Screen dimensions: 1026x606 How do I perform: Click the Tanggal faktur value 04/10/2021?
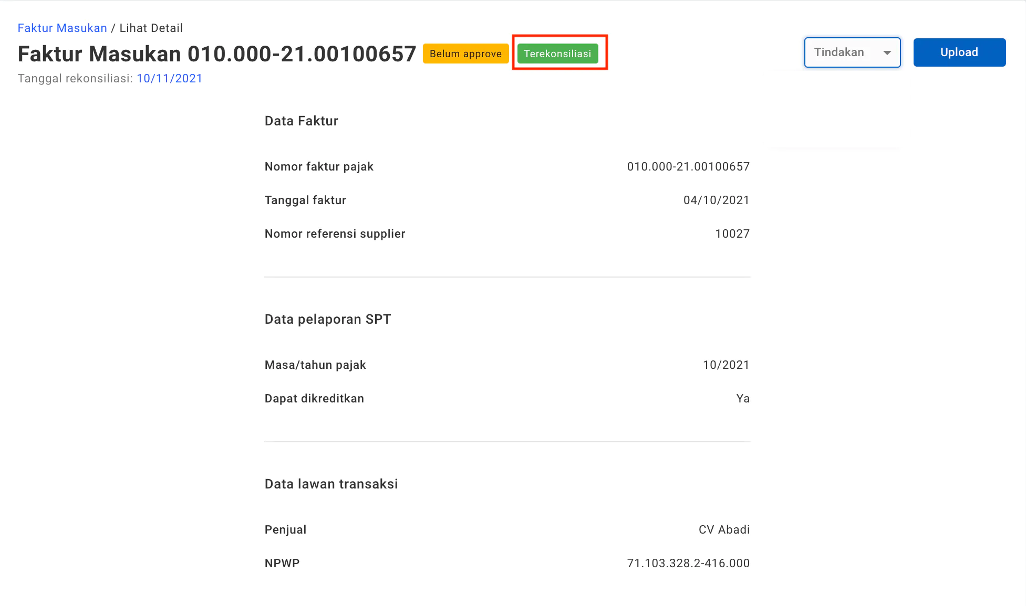(x=716, y=200)
